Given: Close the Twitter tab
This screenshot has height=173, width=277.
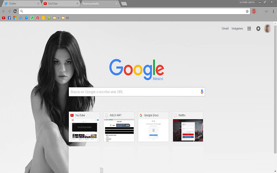Looking at the screenshot, I should [x=38, y=3].
